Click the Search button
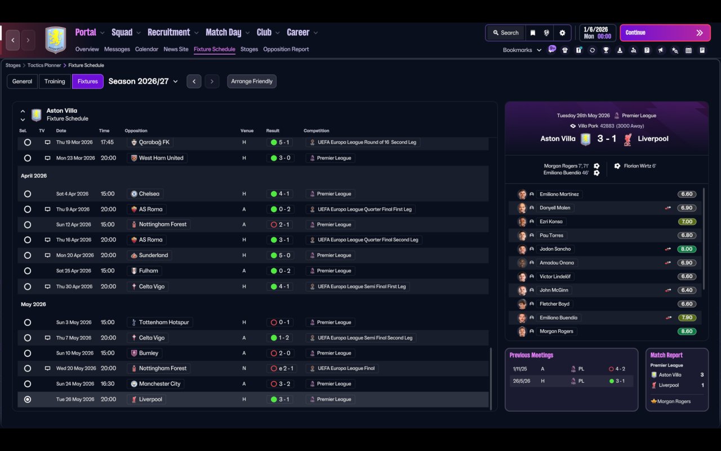This screenshot has height=451, width=721. pyautogui.click(x=505, y=33)
